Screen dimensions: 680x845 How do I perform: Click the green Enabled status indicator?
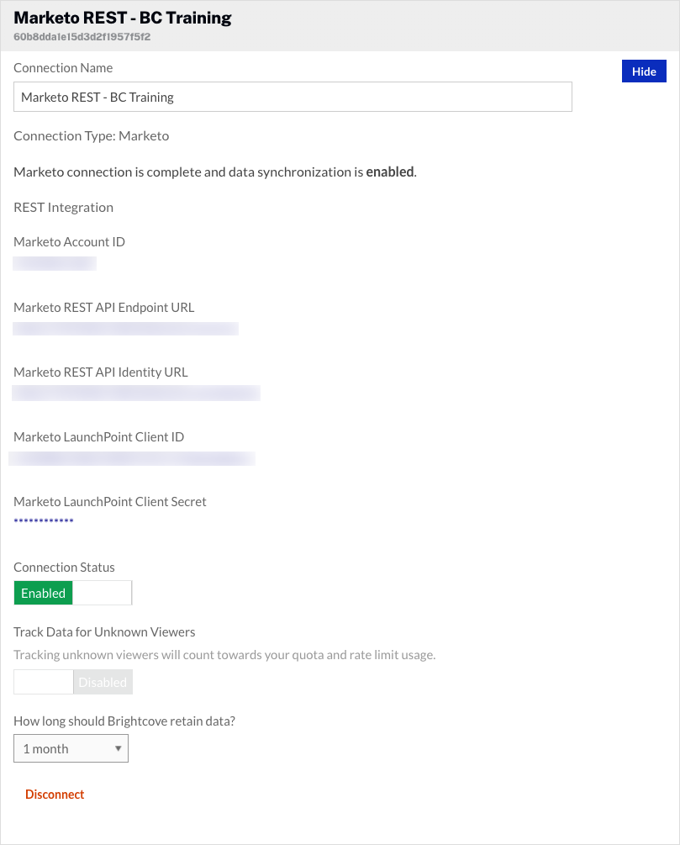(43, 593)
